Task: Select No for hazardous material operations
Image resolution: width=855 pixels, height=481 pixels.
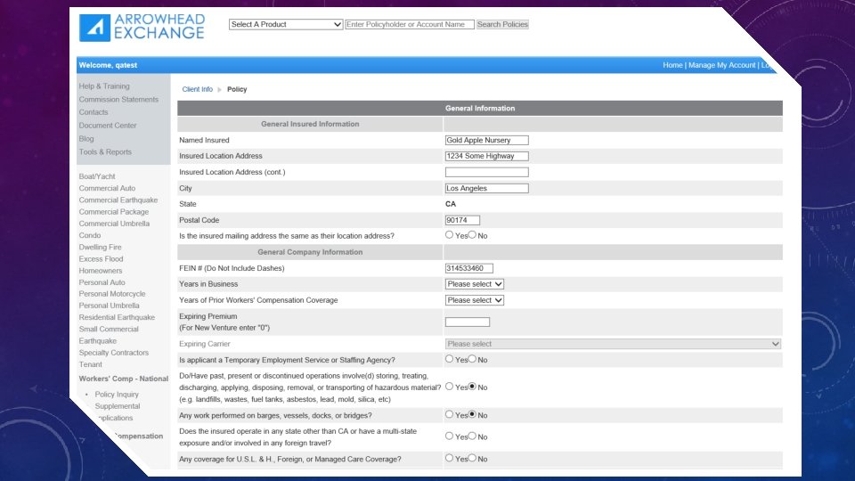Action: tap(472, 387)
